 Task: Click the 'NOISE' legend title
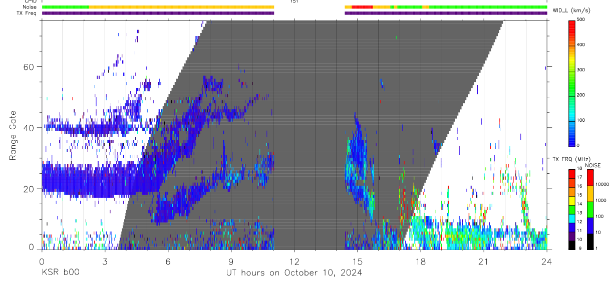pyautogui.click(x=593, y=165)
